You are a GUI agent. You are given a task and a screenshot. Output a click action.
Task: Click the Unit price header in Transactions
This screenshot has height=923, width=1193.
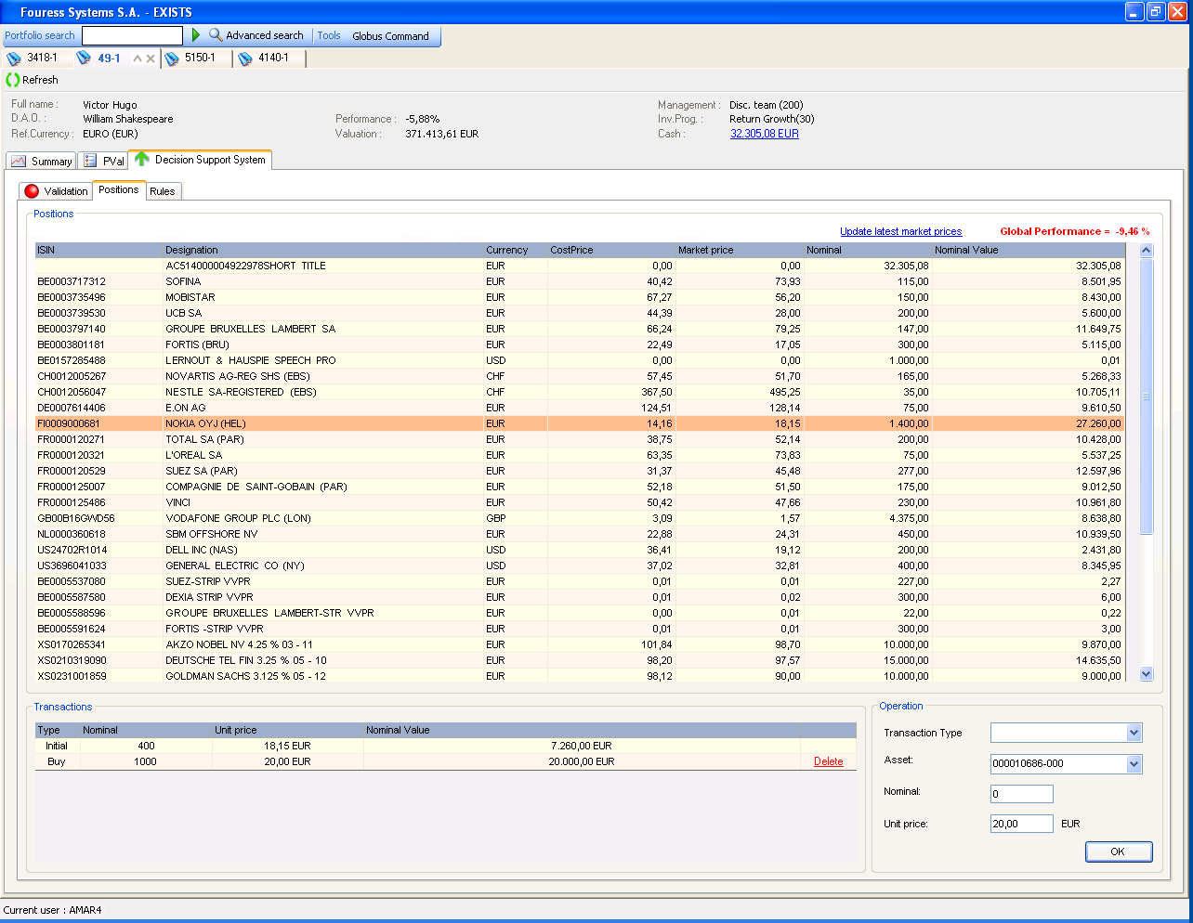[288, 730]
